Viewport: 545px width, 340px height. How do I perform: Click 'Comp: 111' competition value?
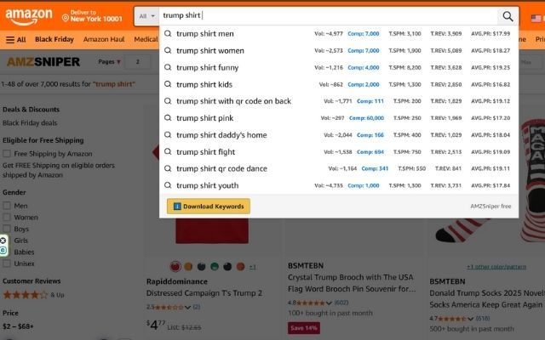pos(370,101)
